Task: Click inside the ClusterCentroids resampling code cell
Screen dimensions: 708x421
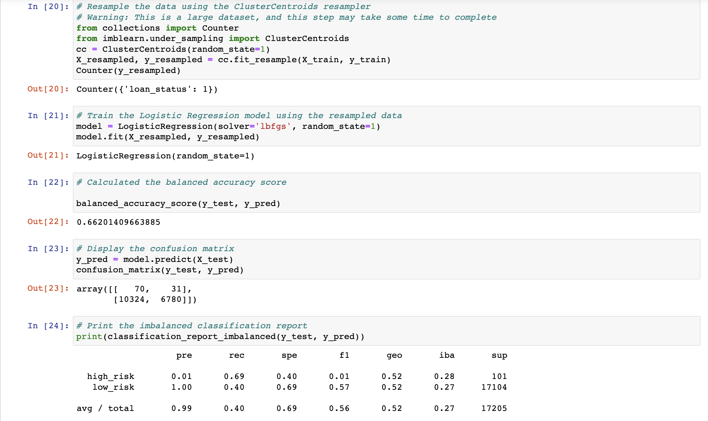Action: 243,38
